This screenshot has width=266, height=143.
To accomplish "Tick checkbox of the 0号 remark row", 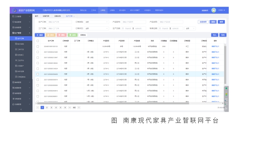I will point(38,52).
